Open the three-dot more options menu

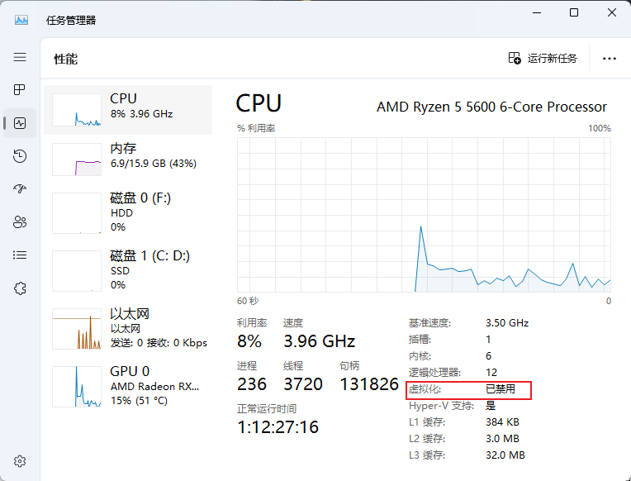coord(610,59)
